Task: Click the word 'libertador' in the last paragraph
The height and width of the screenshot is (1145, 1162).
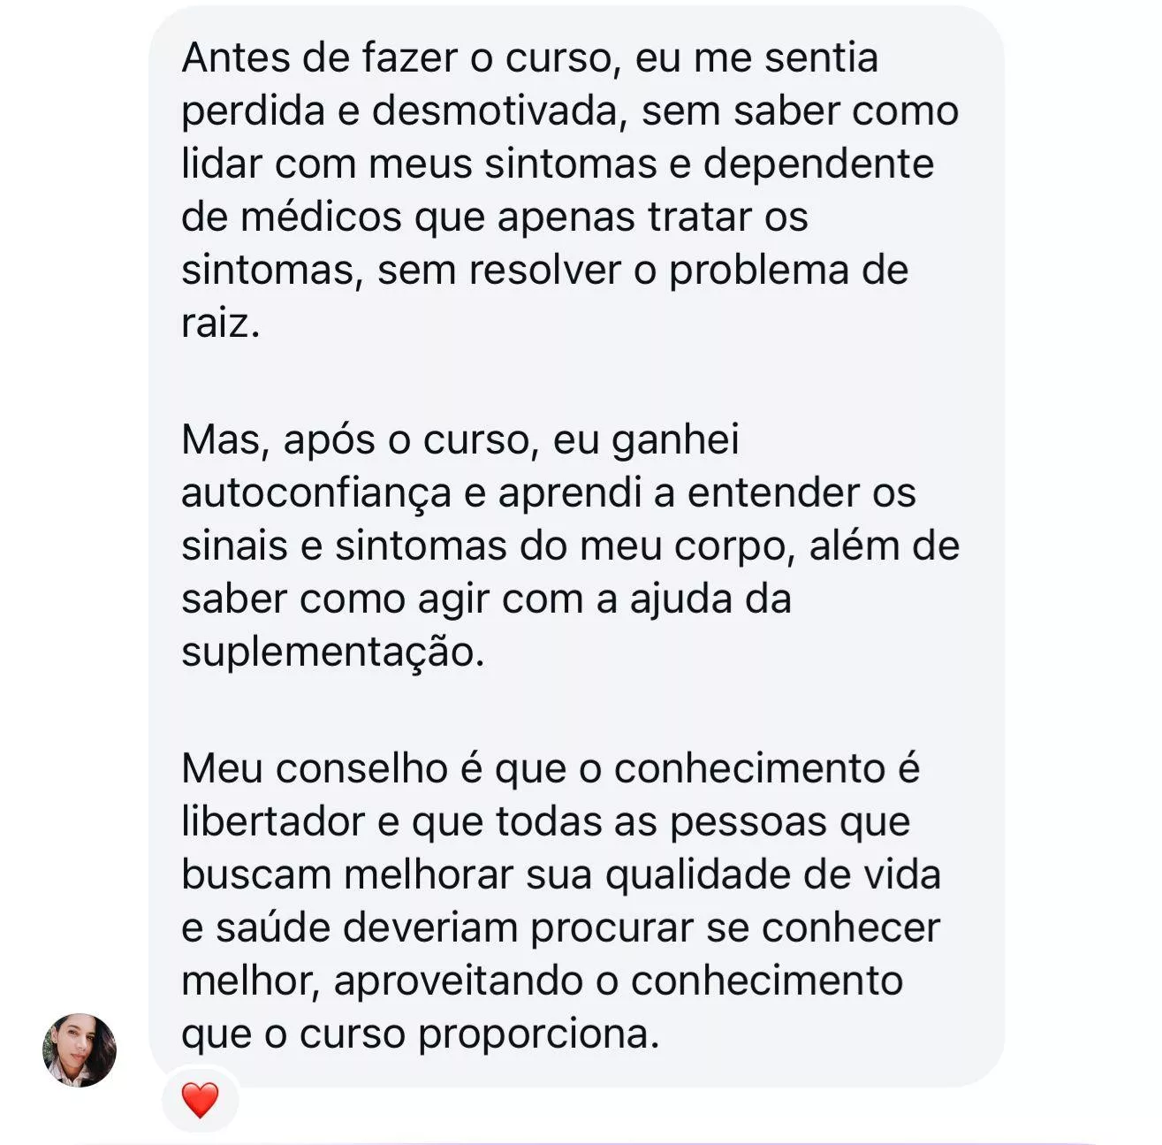Action: [273, 821]
